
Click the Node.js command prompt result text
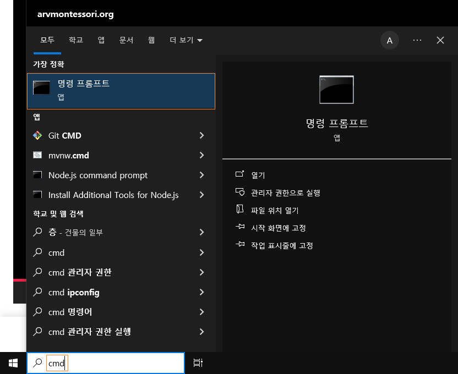tap(98, 175)
